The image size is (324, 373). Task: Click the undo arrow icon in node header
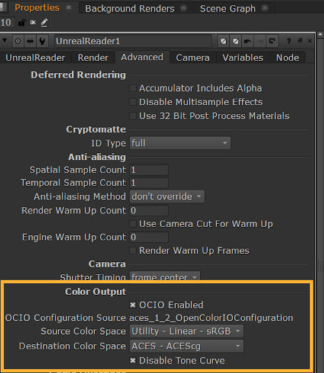(248, 42)
